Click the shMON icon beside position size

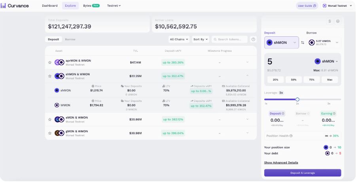click(x=326, y=147)
